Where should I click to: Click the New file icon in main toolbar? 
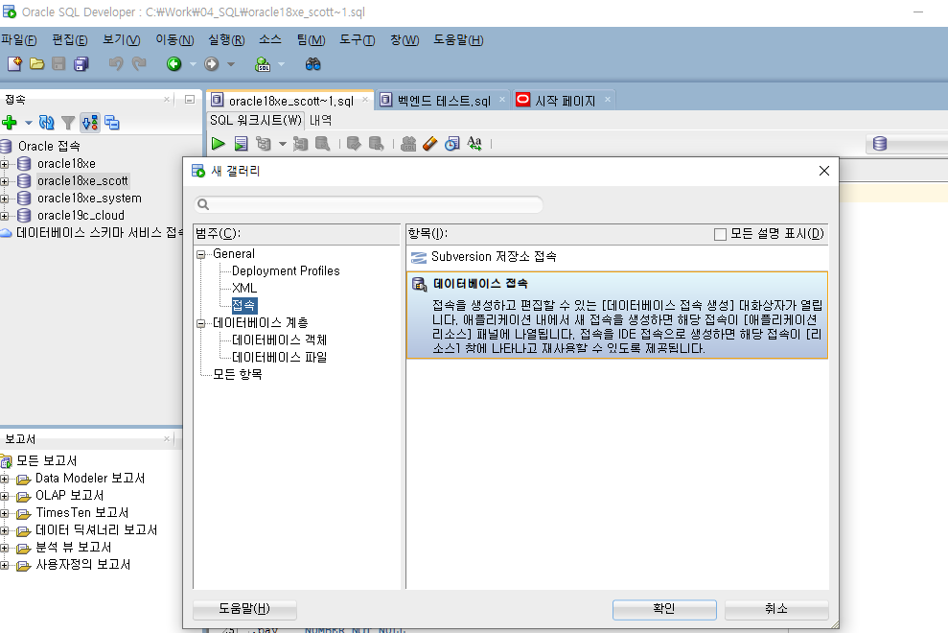tap(14, 63)
